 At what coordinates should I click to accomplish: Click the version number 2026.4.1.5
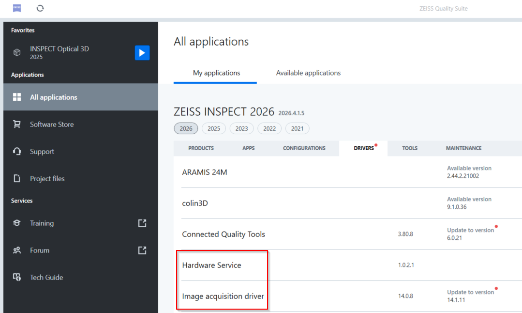(291, 113)
